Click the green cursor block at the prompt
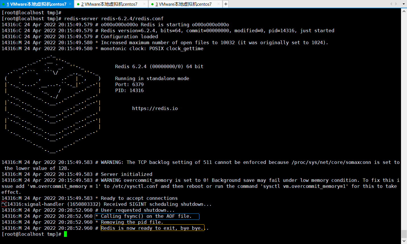Viewport: 407px width, 244px height. pyautogui.click(x=65, y=234)
